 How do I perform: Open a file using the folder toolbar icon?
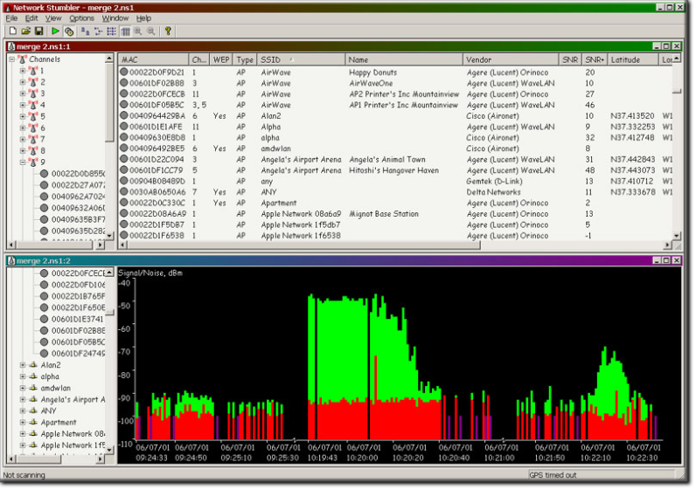[25, 31]
